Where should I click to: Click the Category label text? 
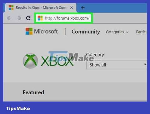coord(95,55)
